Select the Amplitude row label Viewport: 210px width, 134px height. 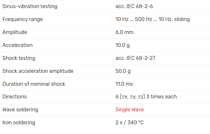click(15, 32)
